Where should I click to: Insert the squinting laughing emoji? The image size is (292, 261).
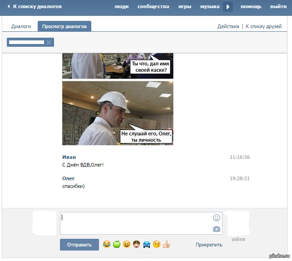click(127, 244)
